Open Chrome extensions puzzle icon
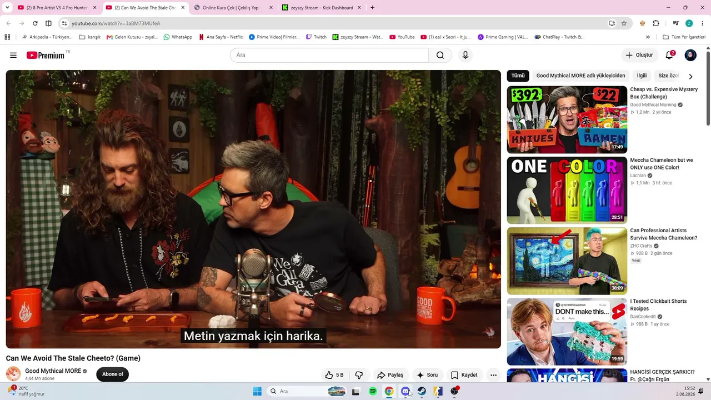 pyautogui.click(x=656, y=23)
